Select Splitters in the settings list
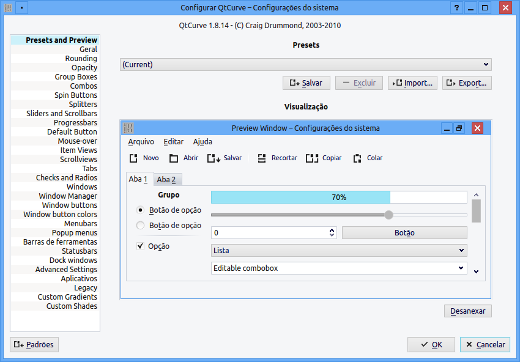Image resolution: width=520 pixels, height=362 pixels. tap(54, 105)
